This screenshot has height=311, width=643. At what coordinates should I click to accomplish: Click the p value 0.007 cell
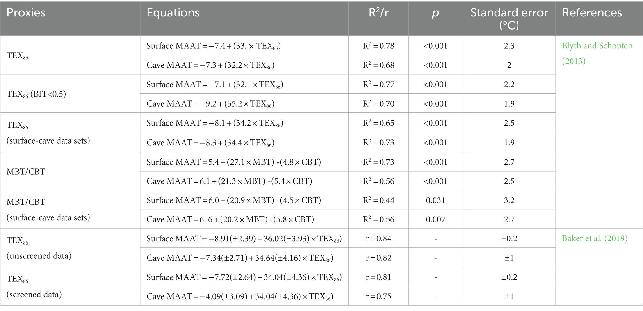click(x=436, y=219)
